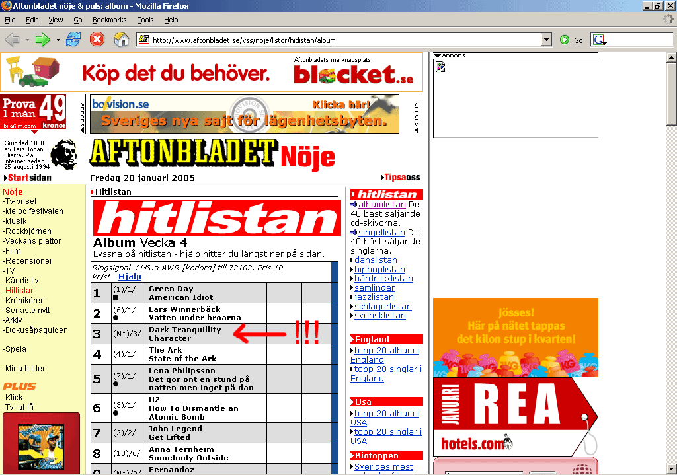Click the speaker icon beside singellistan
The height and width of the screenshot is (475, 677).
click(354, 232)
